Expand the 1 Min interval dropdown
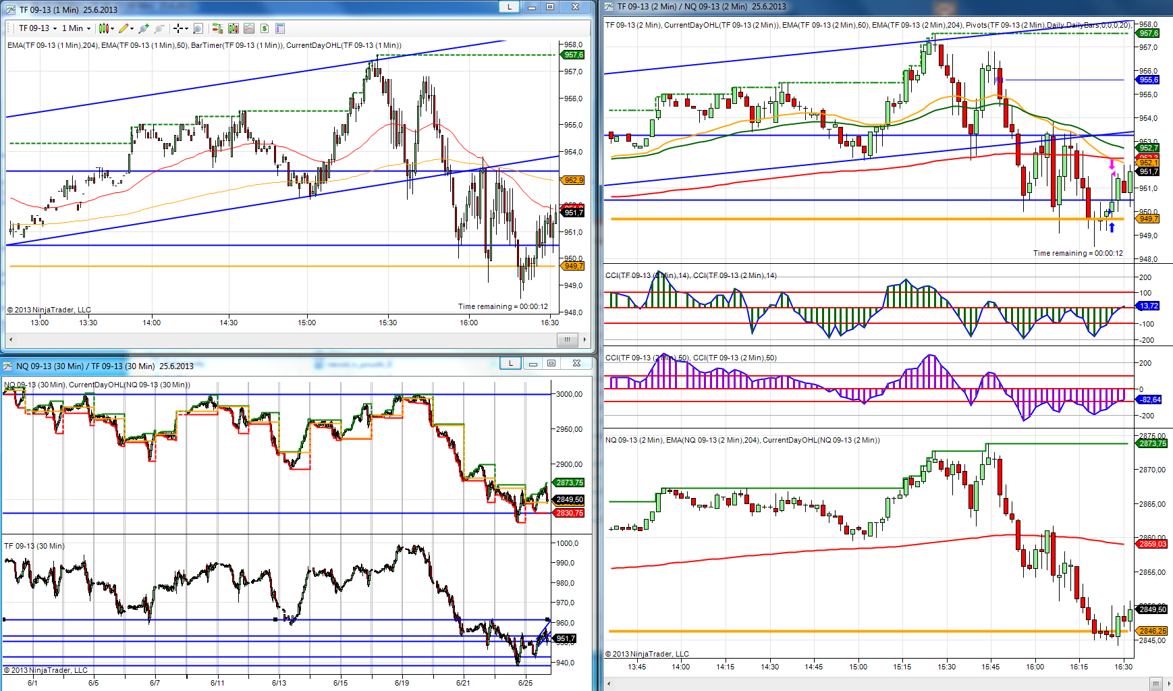This screenshot has width=1173, height=691. 88,28
